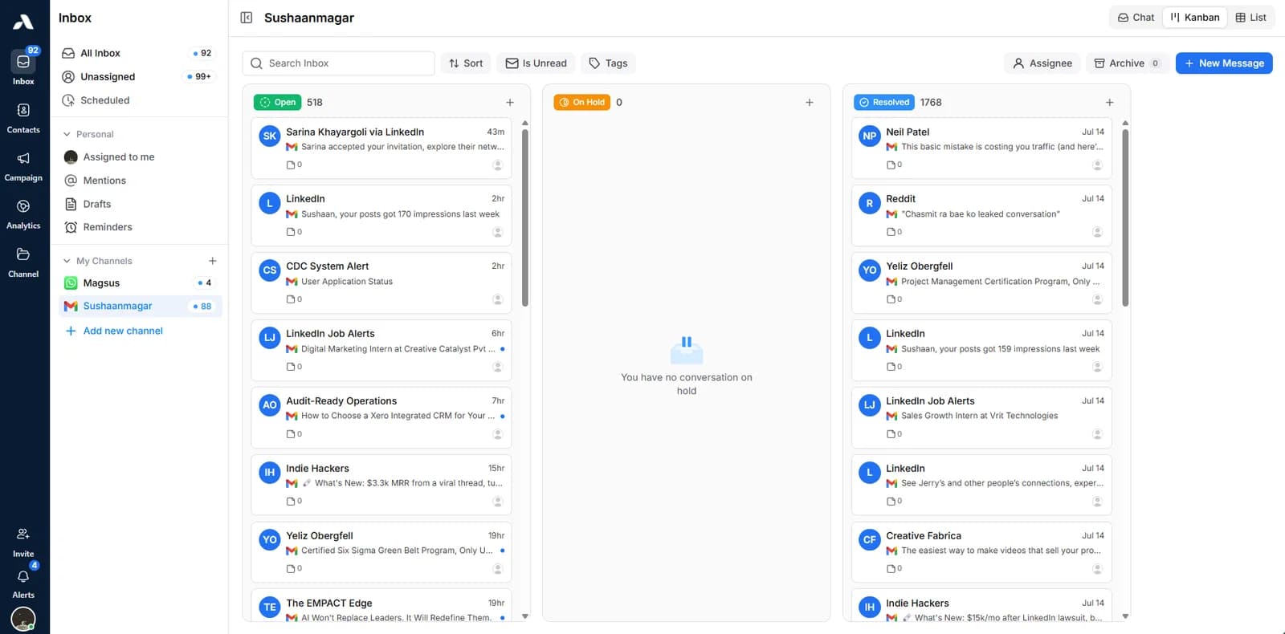The width and height of the screenshot is (1285, 634).
Task: Click assignee avatar on CDC System Alert card
Action: (x=498, y=299)
